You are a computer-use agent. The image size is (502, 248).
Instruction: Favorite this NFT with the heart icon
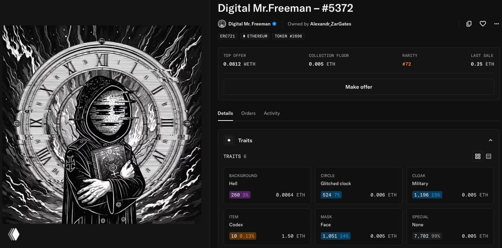(483, 23)
